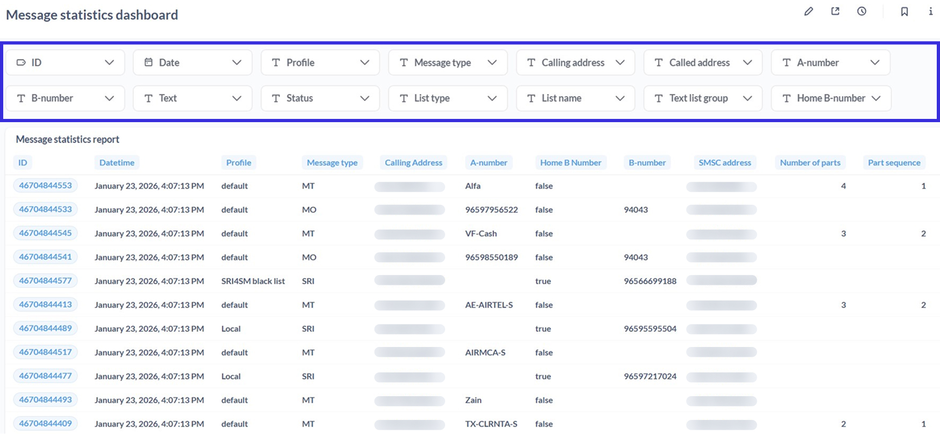Click the A-number cell 'Alfa'
Screen dimensions: 940x434
click(473, 186)
